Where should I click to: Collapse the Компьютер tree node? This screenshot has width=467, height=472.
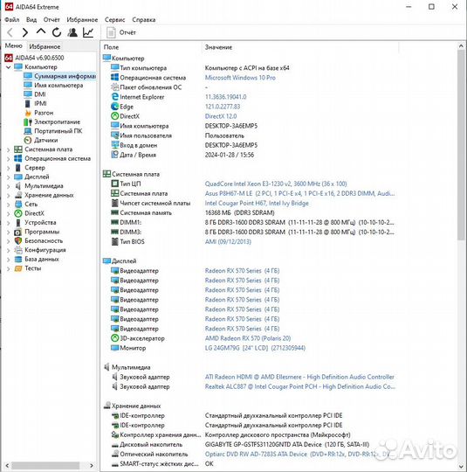9,67
